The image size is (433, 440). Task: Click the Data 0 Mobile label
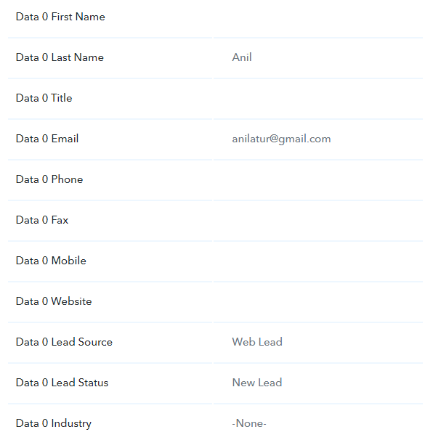[x=51, y=261]
